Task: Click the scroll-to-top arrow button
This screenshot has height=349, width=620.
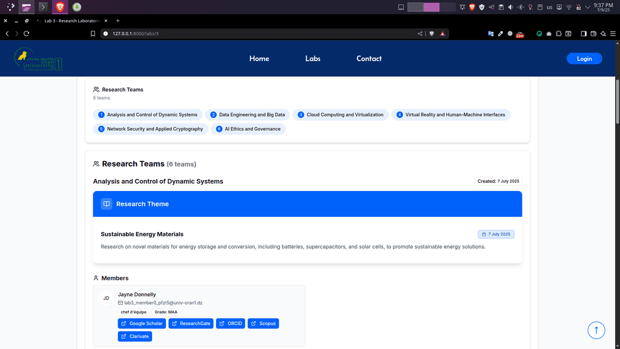Action: [596, 330]
